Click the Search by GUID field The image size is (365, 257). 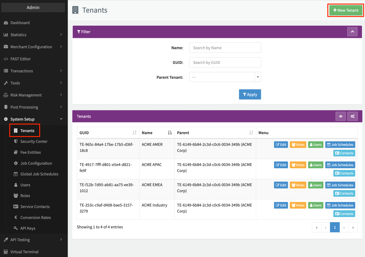(x=225, y=62)
